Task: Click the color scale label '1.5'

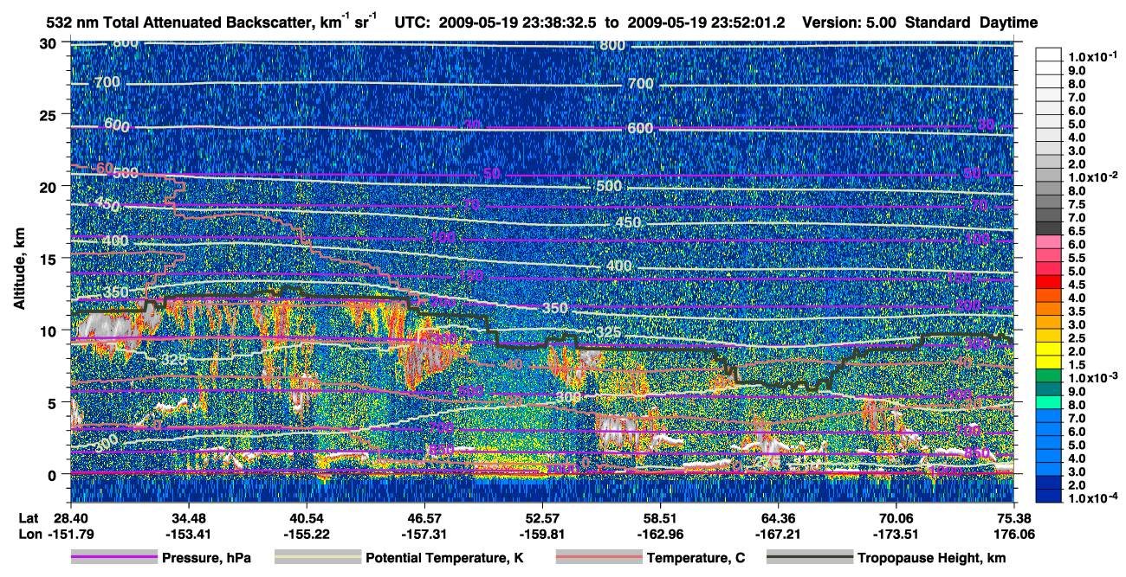Action: [1078, 364]
